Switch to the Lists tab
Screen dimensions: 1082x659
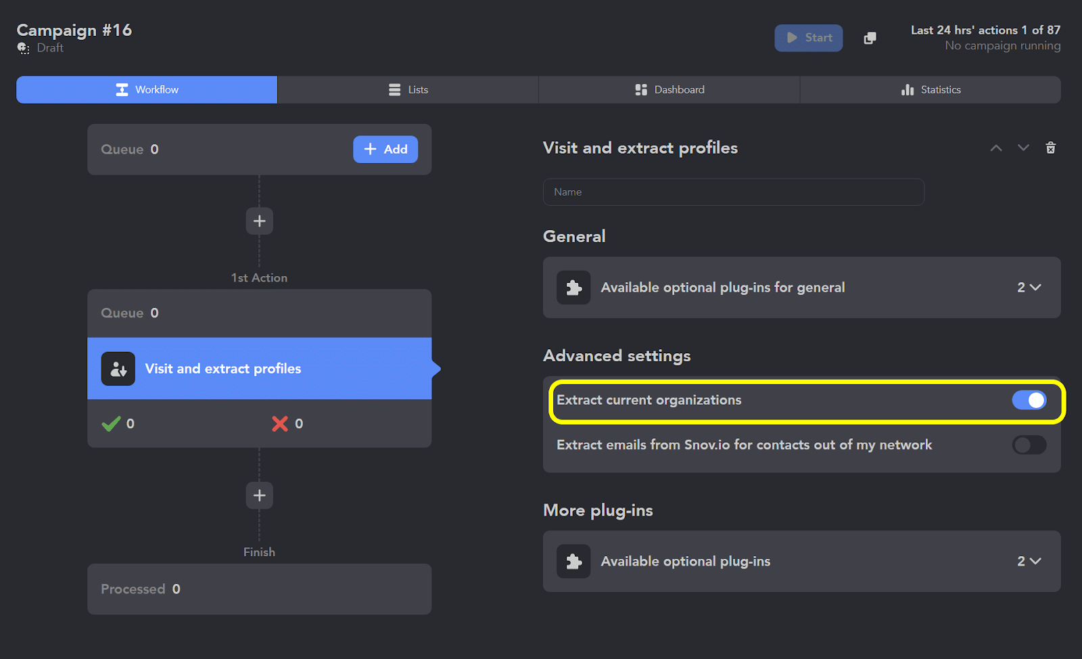408,90
